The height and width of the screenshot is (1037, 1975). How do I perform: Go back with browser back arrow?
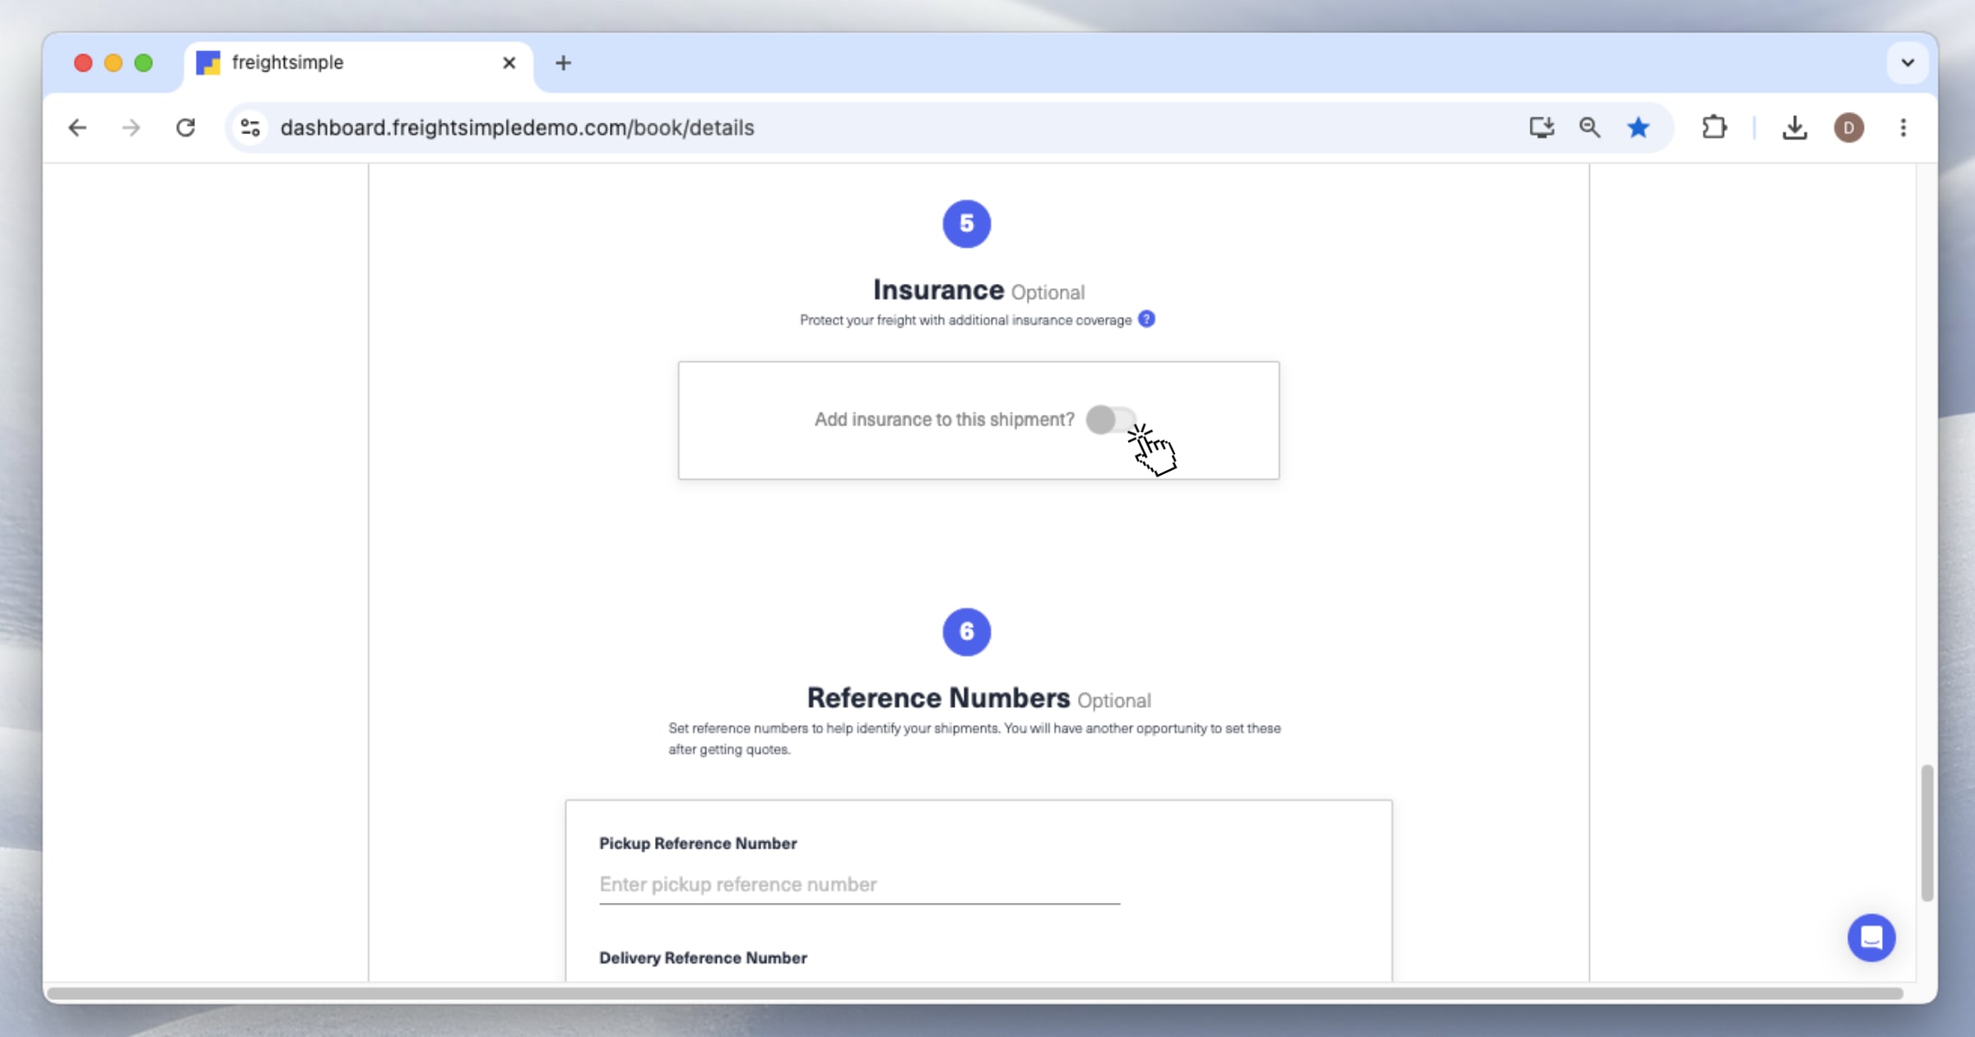tap(77, 128)
